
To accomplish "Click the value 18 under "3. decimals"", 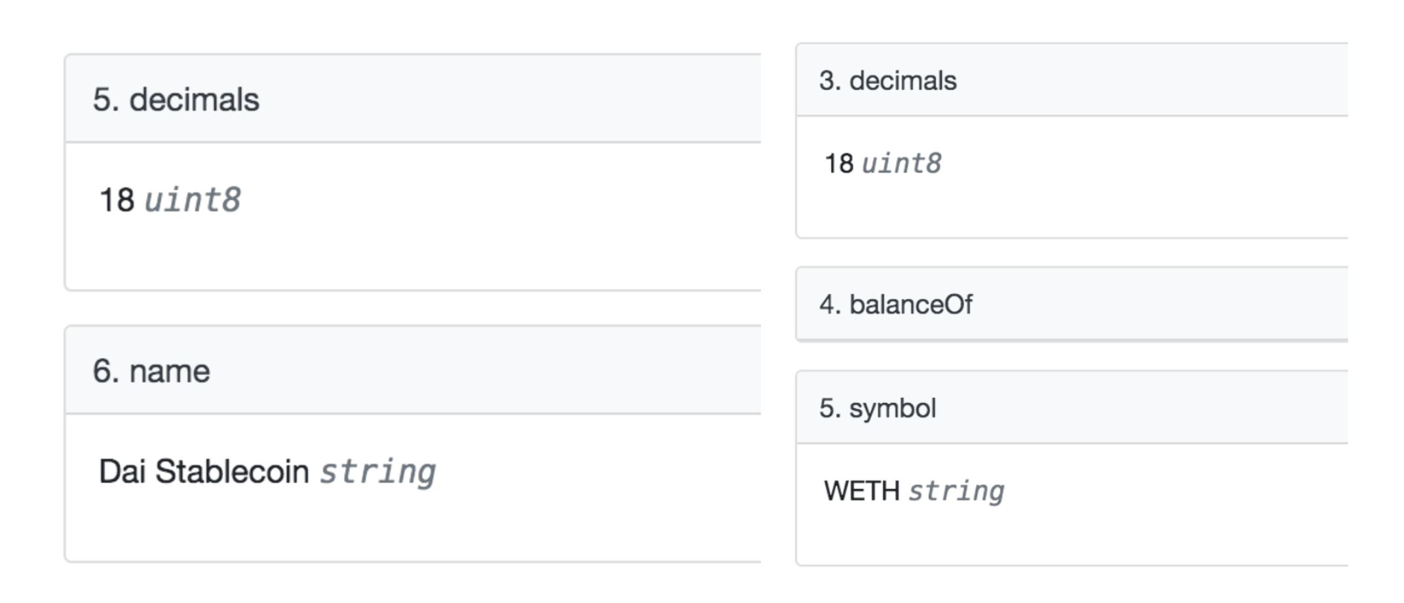I will (x=839, y=163).
